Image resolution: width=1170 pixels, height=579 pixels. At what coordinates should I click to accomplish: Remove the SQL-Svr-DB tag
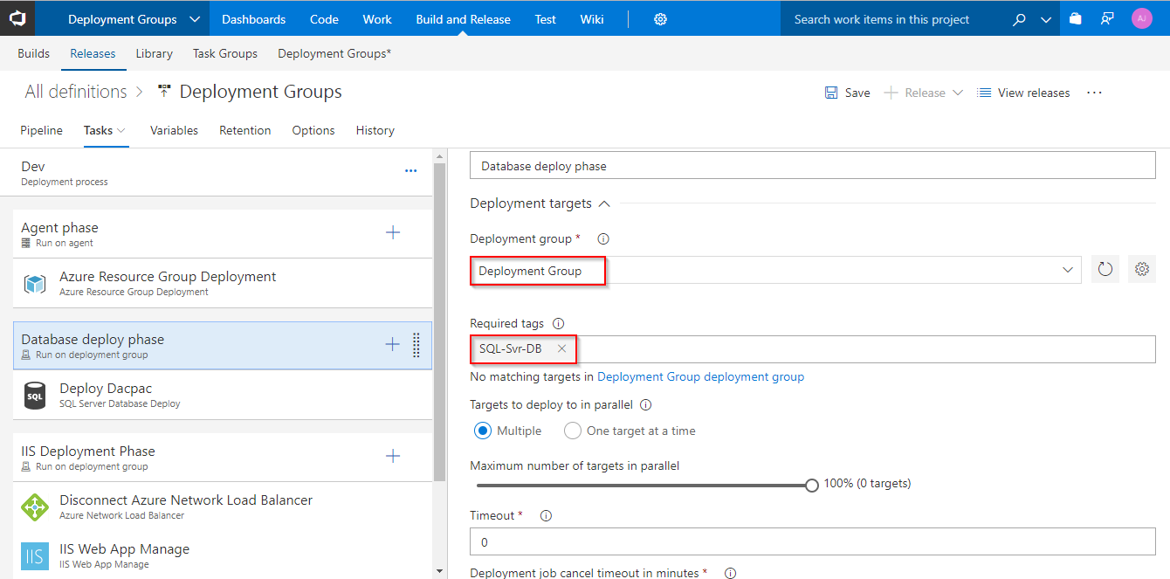[561, 348]
